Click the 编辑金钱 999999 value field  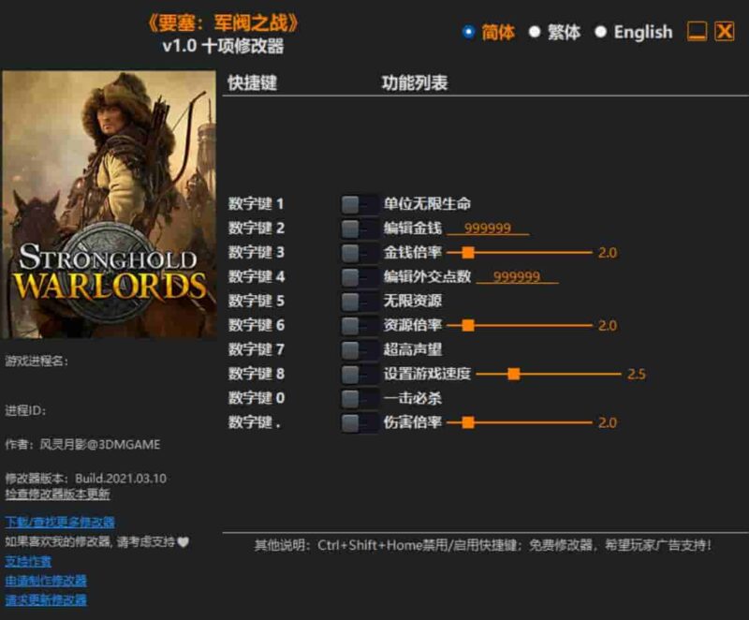pyautogui.click(x=488, y=229)
